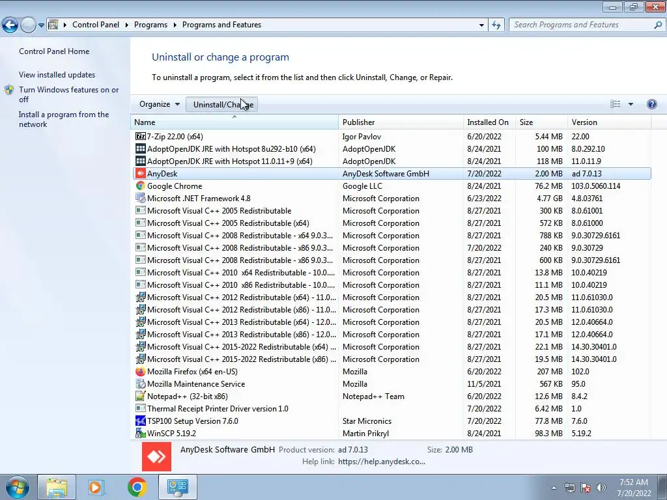This screenshot has height=500, width=667.
Task: Click AdoptOpenJDK JRE 8u292-b10 icon
Action: pyautogui.click(x=141, y=149)
